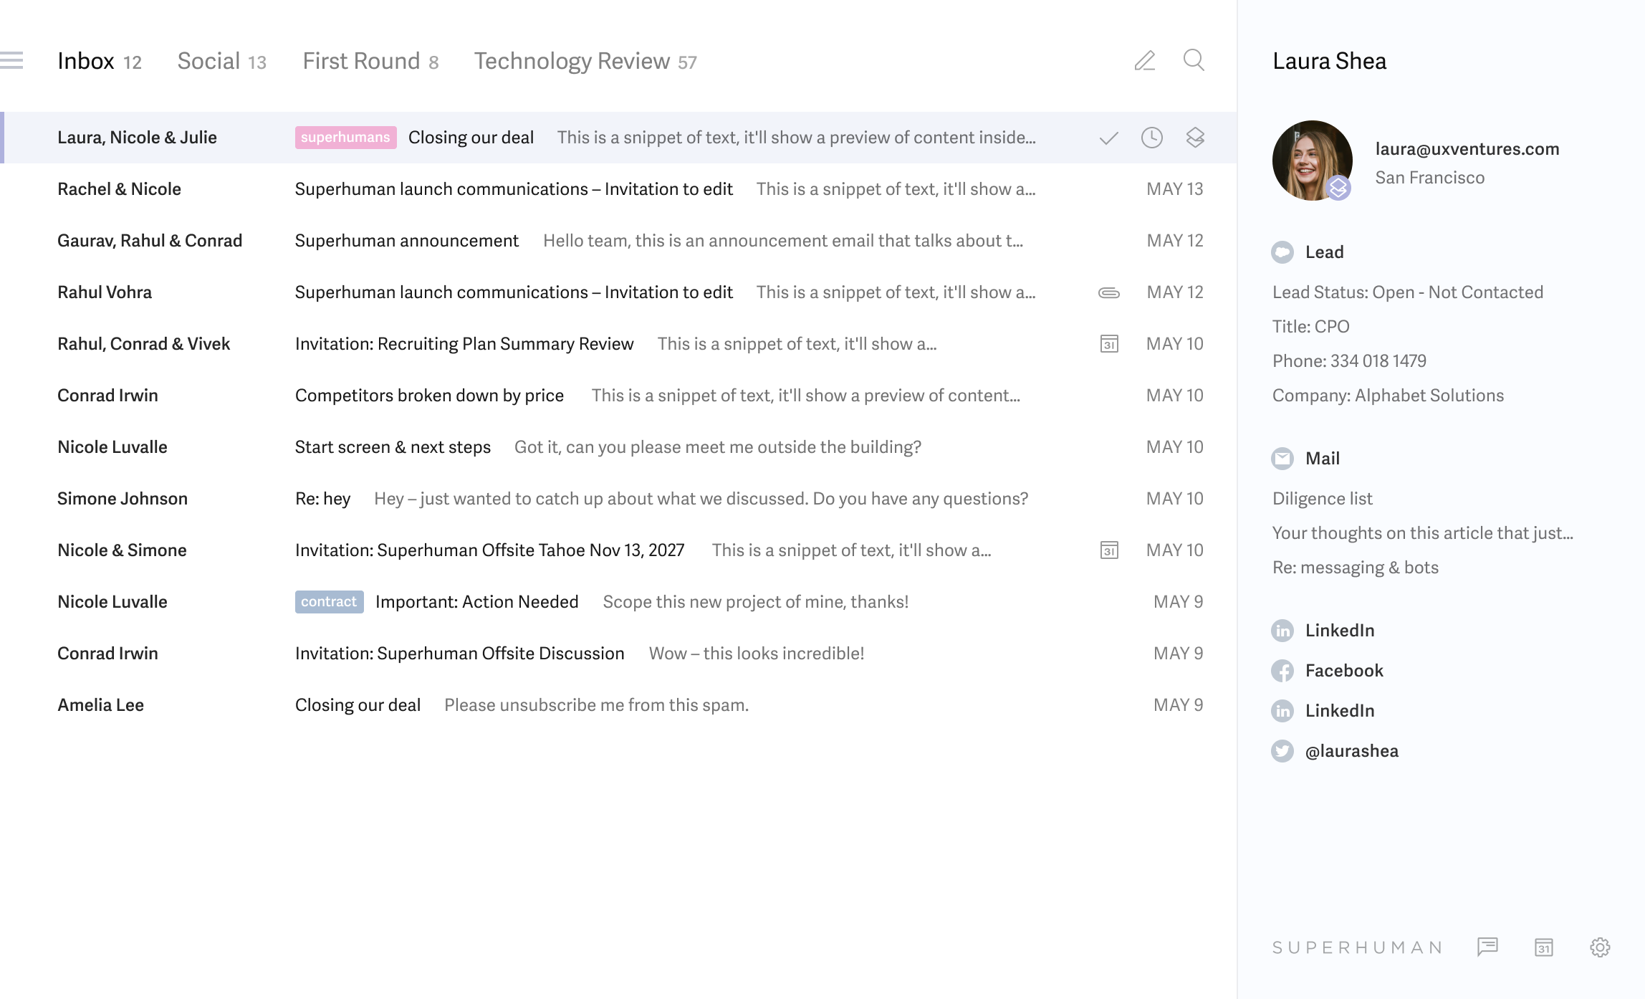Image resolution: width=1645 pixels, height=999 pixels.
Task: Switch to First Round tab
Action: click(370, 61)
